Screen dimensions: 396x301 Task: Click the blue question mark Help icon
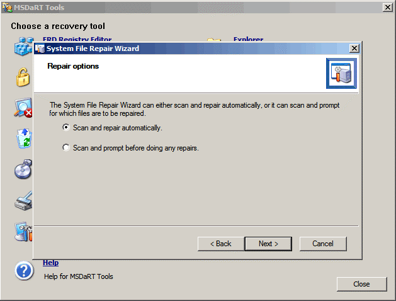(x=24, y=271)
